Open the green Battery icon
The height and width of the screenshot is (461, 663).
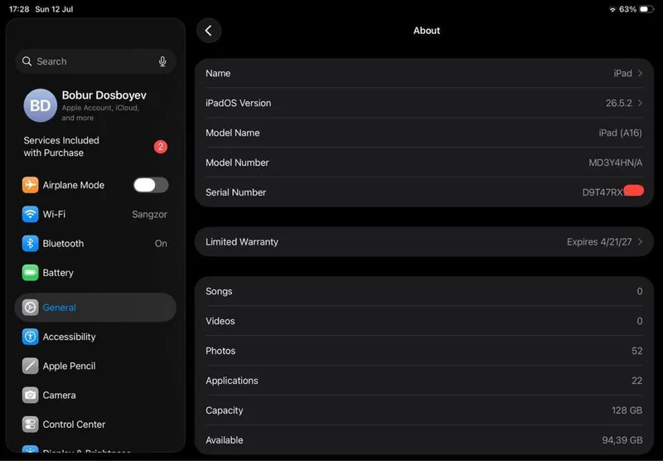click(x=30, y=273)
